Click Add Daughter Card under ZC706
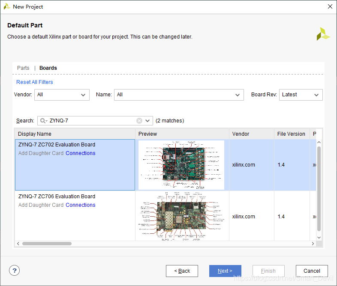 point(41,205)
